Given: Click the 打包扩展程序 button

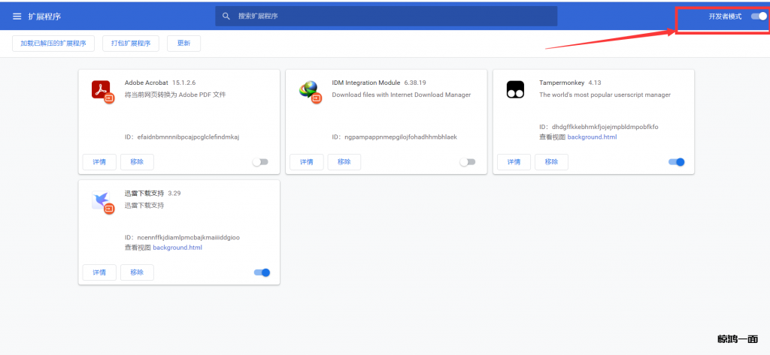Looking at the screenshot, I should (x=130, y=44).
